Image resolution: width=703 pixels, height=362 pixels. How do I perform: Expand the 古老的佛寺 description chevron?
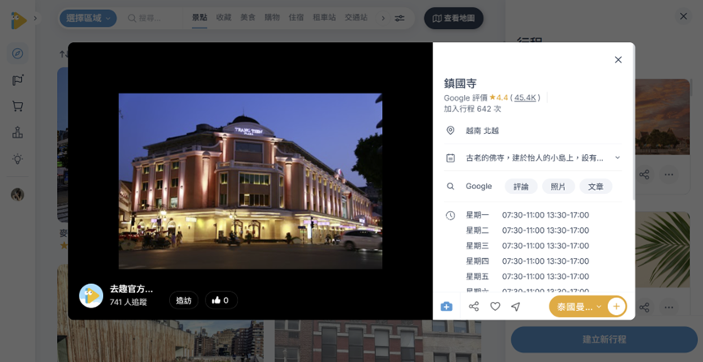[x=618, y=157]
